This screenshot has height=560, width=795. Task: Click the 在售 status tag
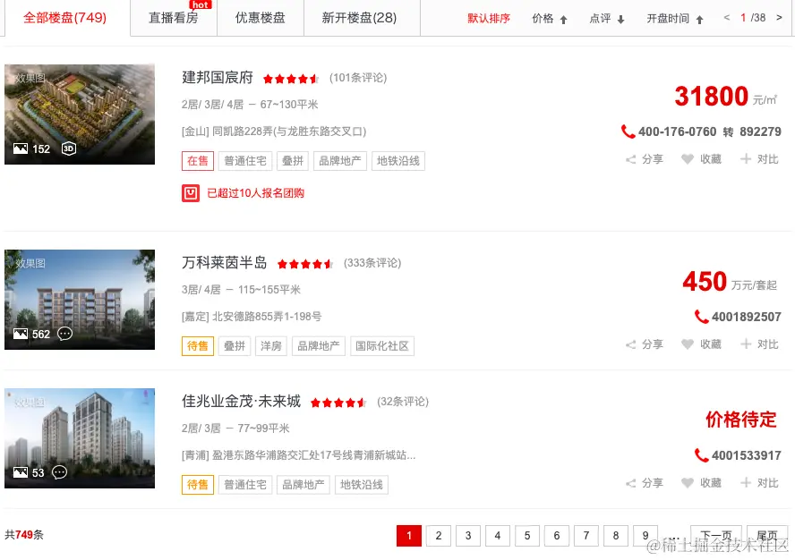pyautogui.click(x=198, y=161)
